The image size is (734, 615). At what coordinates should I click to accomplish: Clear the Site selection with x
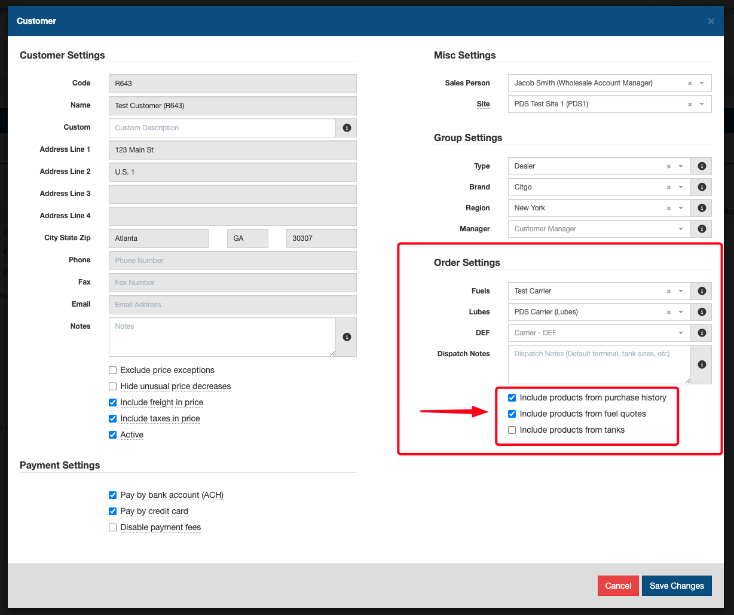pos(690,105)
